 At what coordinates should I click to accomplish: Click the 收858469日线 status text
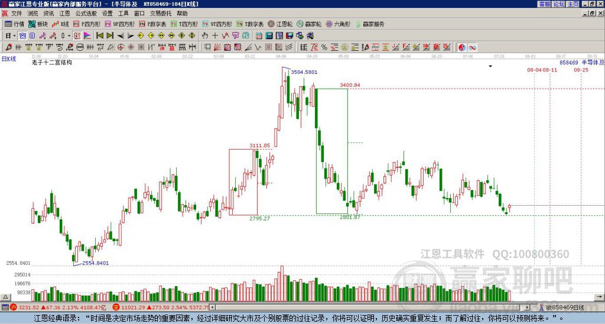[564, 308]
